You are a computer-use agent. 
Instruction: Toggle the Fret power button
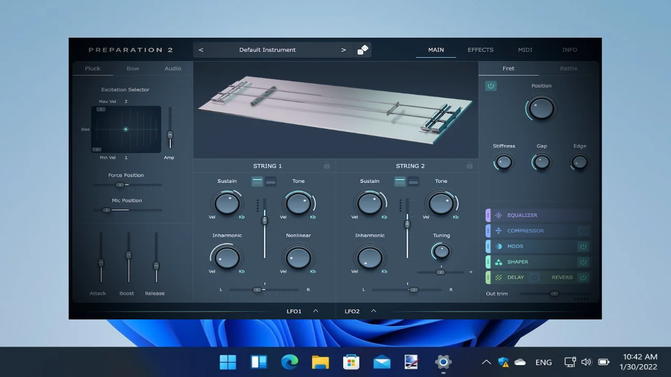491,86
